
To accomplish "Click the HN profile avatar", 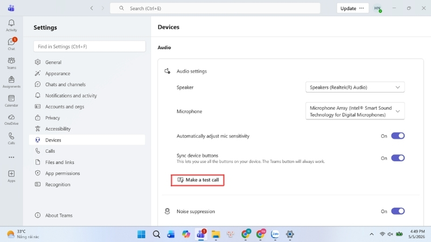I will click(x=378, y=8).
